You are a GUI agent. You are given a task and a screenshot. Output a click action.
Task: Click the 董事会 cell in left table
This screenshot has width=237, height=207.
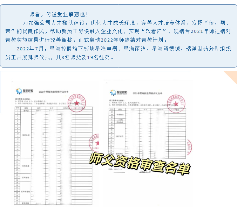coord(26,110)
